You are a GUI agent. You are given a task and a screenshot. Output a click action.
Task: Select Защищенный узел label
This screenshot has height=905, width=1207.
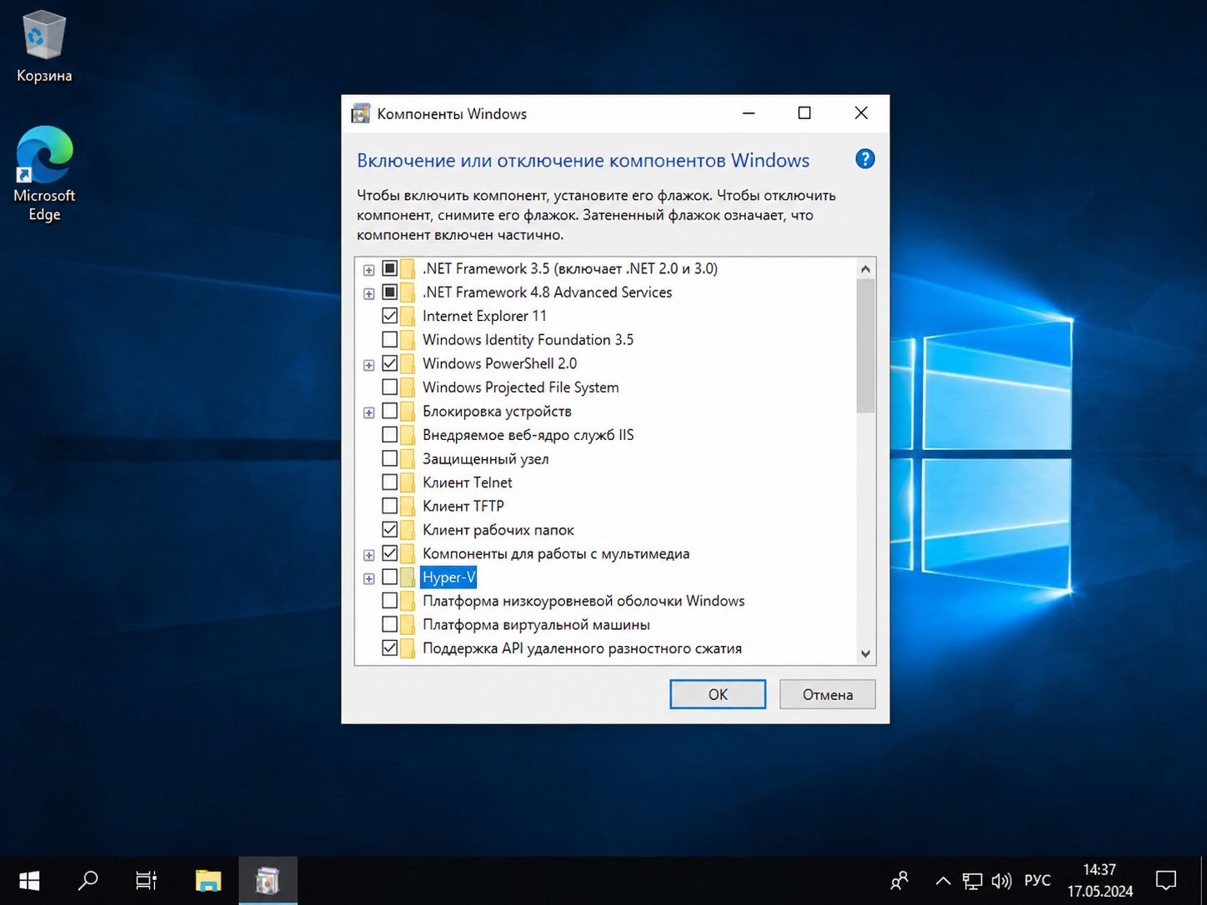(485, 458)
